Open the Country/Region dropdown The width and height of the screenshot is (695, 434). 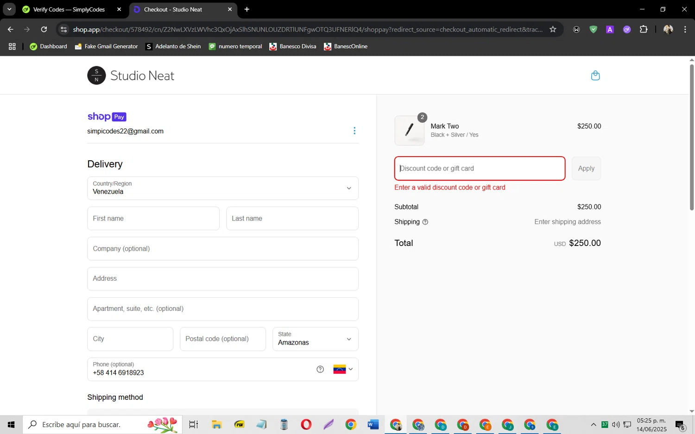pyautogui.click(x=223, y=188)
